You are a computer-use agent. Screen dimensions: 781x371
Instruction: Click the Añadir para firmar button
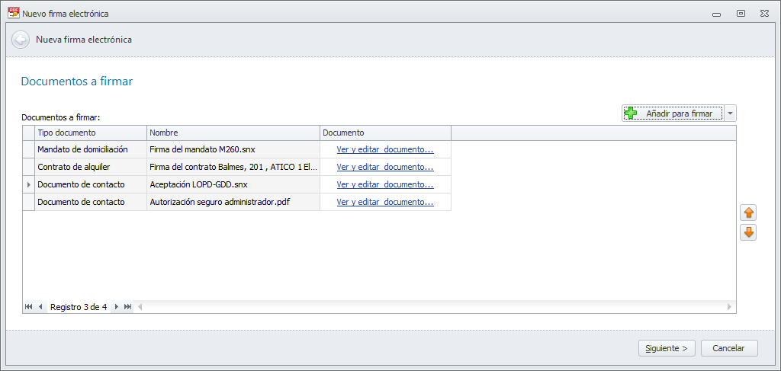[673, 114]
